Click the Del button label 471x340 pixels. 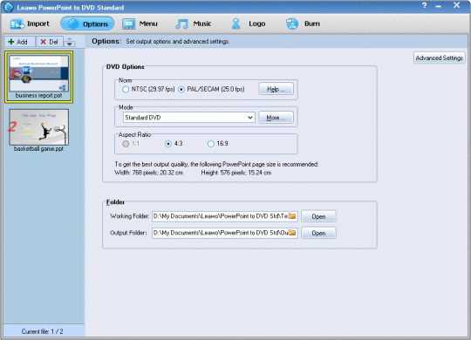coord(53,42)
